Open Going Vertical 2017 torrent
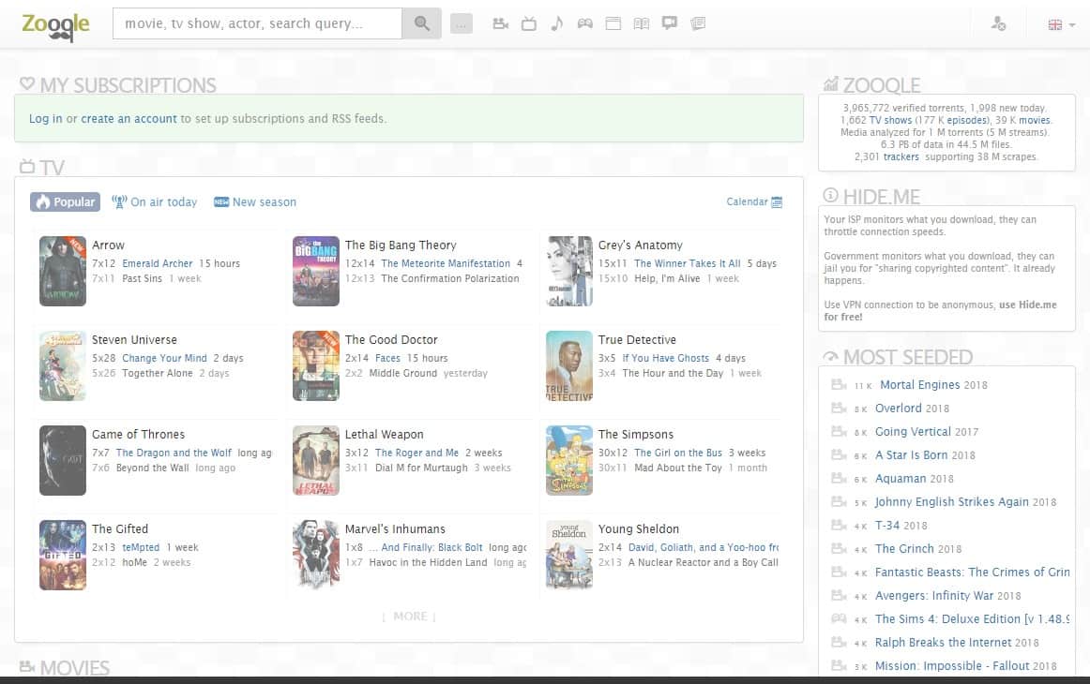The height and width of the screenshot is (684, 1090). (927, 432)
